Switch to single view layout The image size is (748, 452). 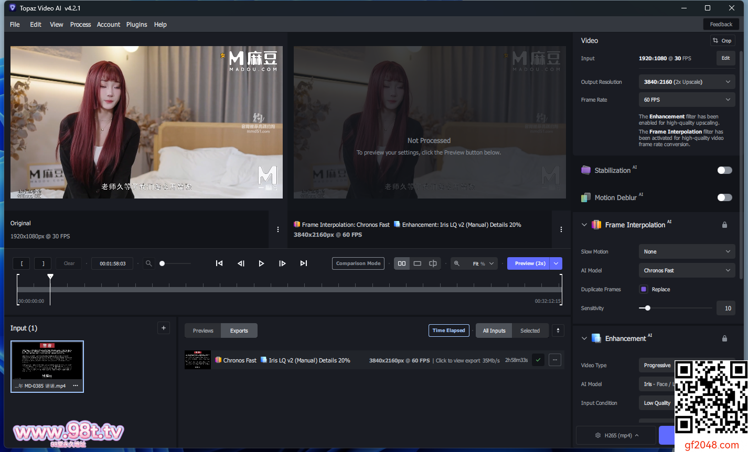coord(418,263)
